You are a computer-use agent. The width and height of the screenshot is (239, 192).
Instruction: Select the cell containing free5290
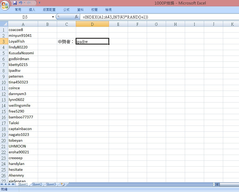(23, 111)
